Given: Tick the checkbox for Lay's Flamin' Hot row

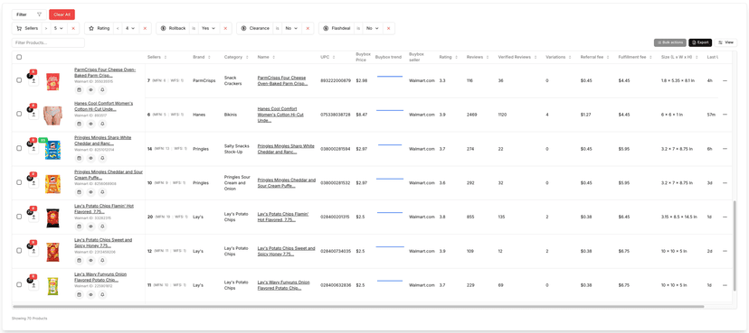Looking at the screenshot, I should (x=19, y=217).
